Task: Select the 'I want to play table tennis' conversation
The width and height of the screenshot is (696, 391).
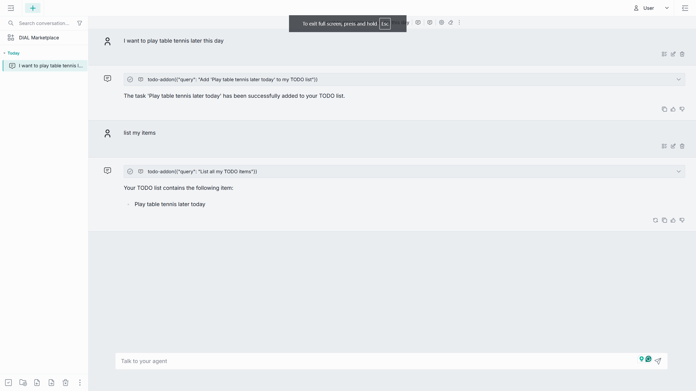Action: (x=45, y=66)
